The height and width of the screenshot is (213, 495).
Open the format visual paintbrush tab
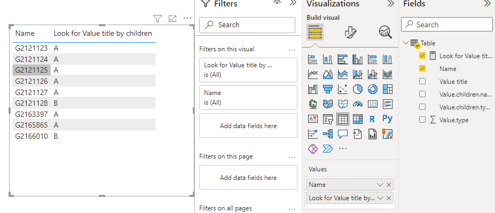pyautogui.click(x=350, y=32)
